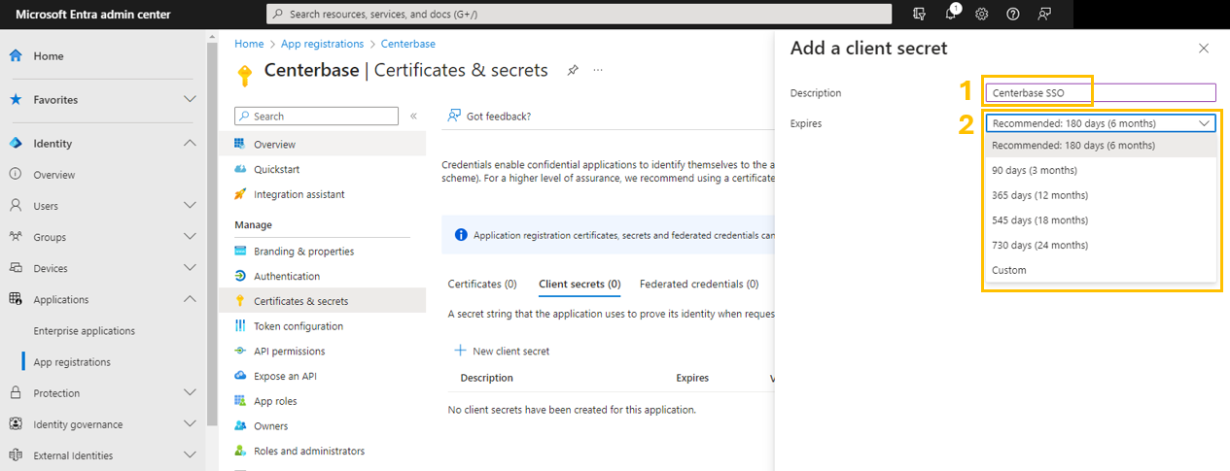Click the Applications grid icon

point(16,299)
